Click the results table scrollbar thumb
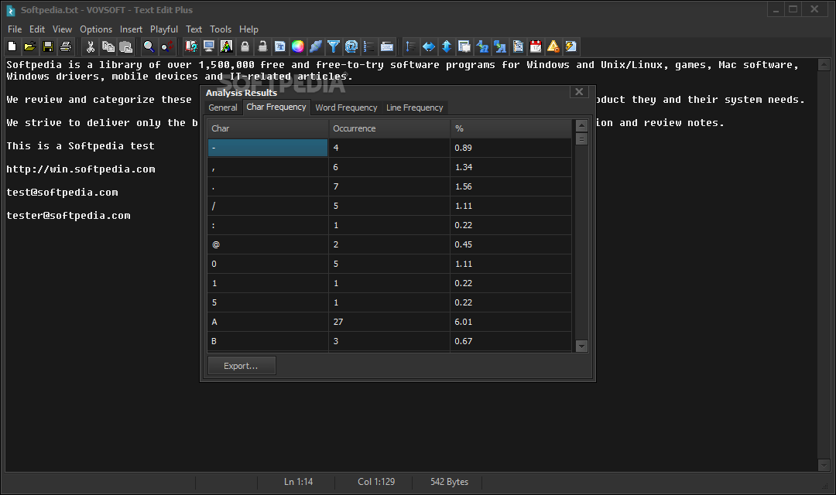The image size is (836, 495). tap(581, 139)
